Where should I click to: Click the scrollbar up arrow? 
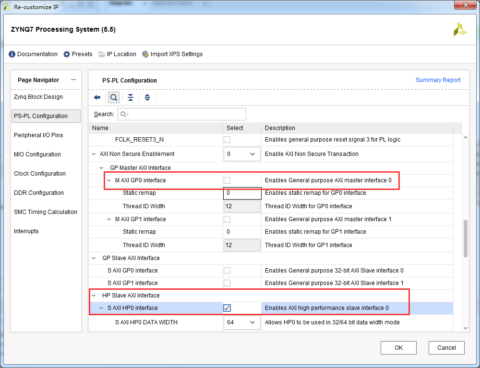(466, 138)
